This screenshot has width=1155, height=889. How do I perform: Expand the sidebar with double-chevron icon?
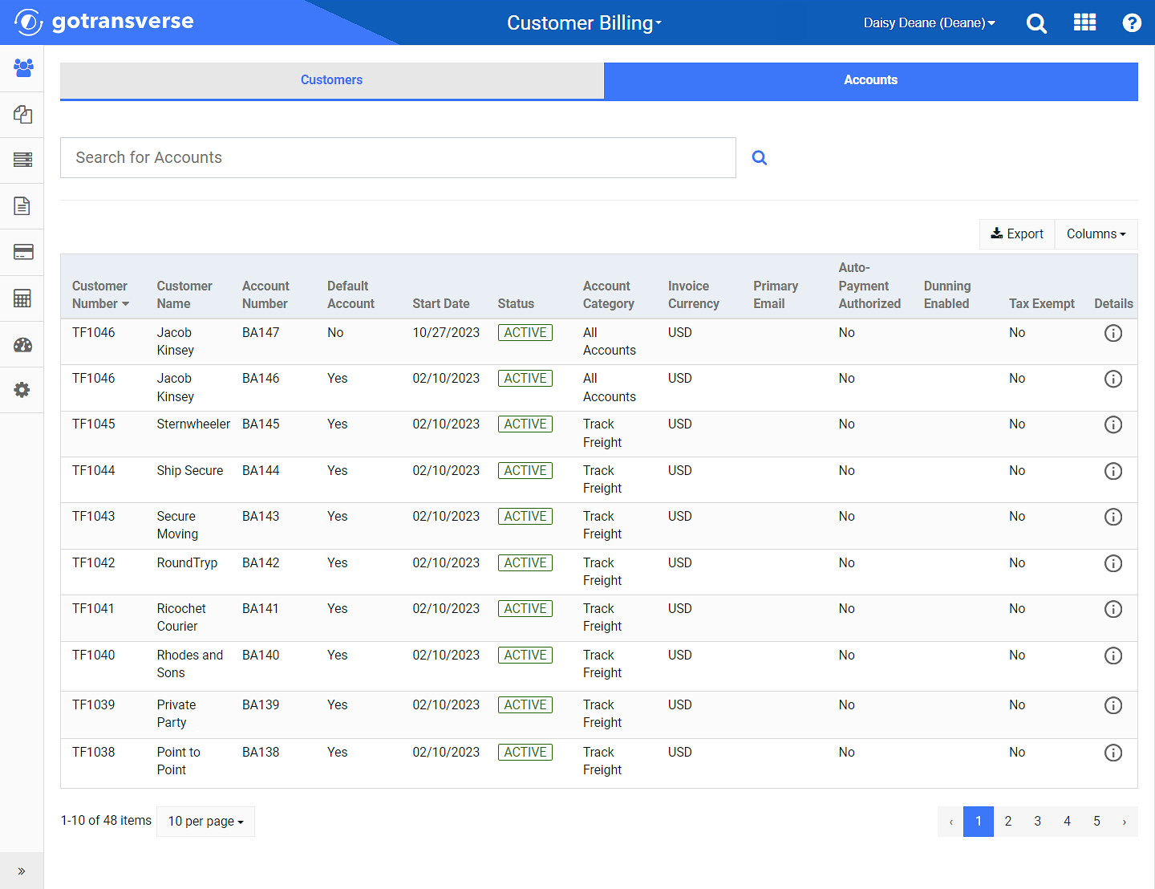coord(22,871)
